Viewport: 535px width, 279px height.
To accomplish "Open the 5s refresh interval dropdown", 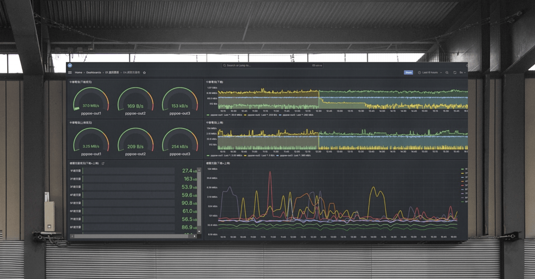I will 463,73.
